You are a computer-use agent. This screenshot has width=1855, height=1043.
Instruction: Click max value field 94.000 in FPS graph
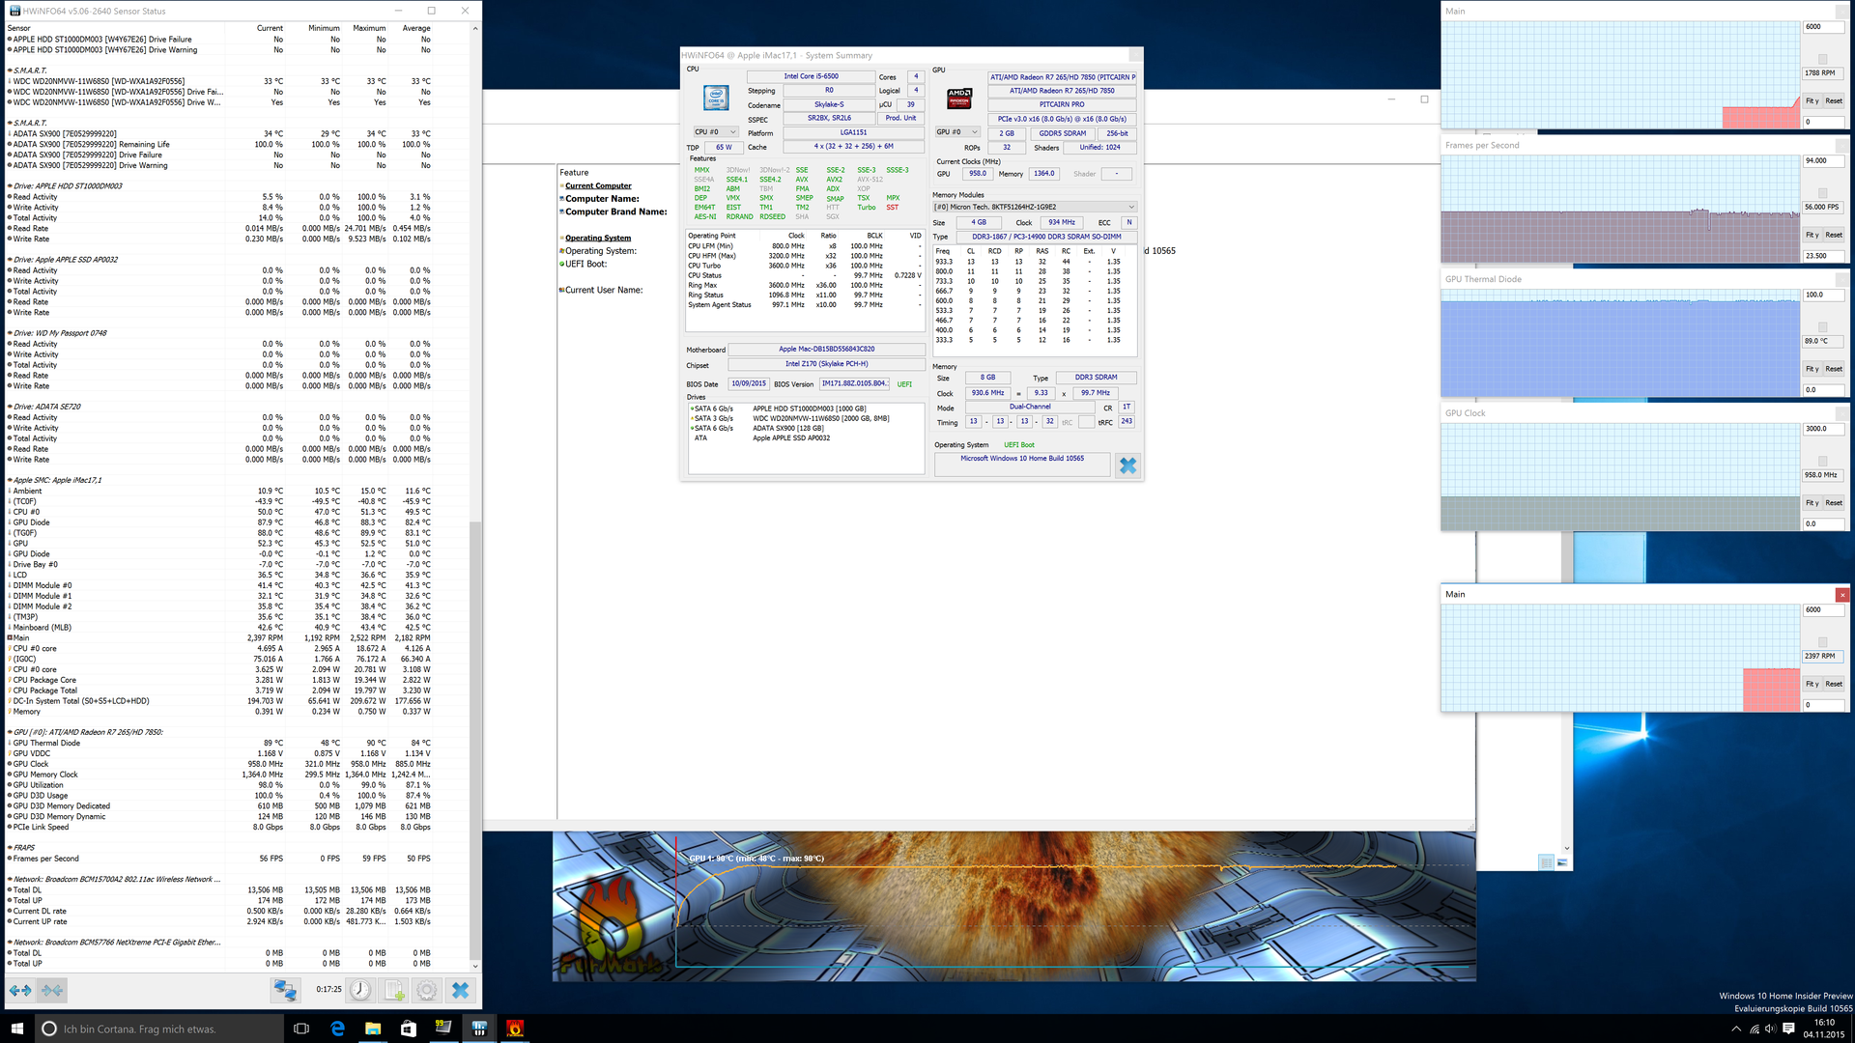pos(1823,161)
